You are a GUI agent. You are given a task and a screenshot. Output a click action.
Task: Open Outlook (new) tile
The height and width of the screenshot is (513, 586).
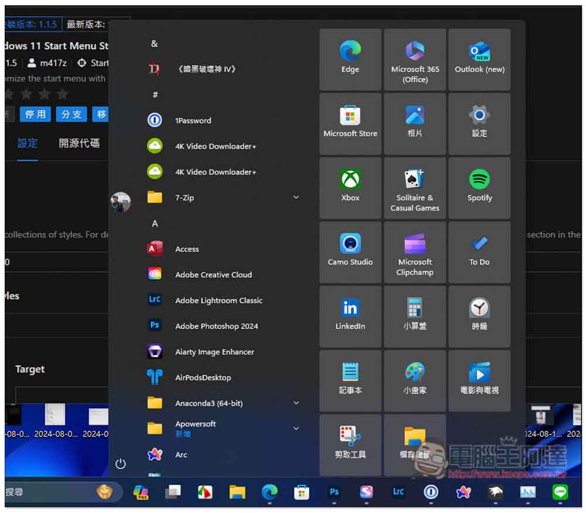(x=479, y=60)
